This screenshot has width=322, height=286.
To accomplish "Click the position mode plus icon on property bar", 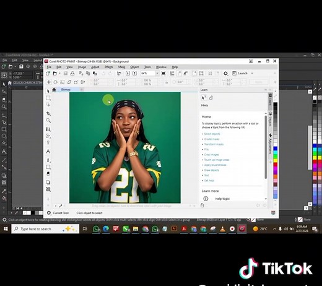I will (49, 82).
